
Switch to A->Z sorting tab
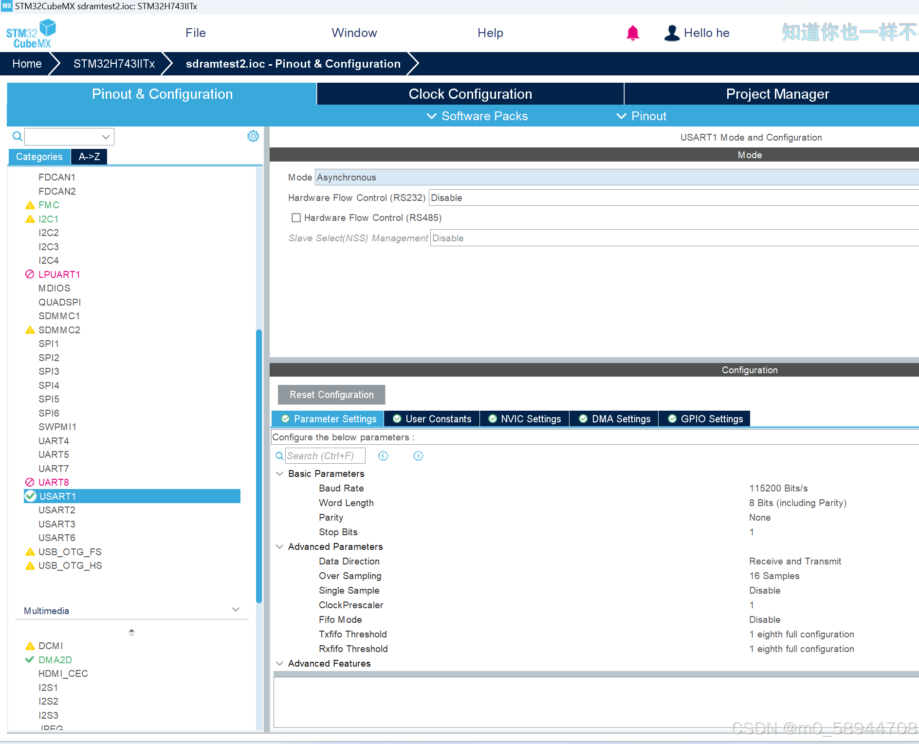(x=89, y=157)
